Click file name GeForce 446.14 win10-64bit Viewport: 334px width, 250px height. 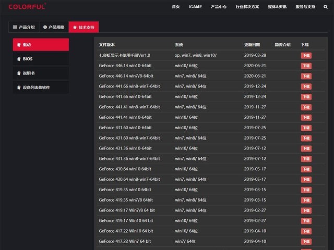pyautogui.click(x=125, y=66)
